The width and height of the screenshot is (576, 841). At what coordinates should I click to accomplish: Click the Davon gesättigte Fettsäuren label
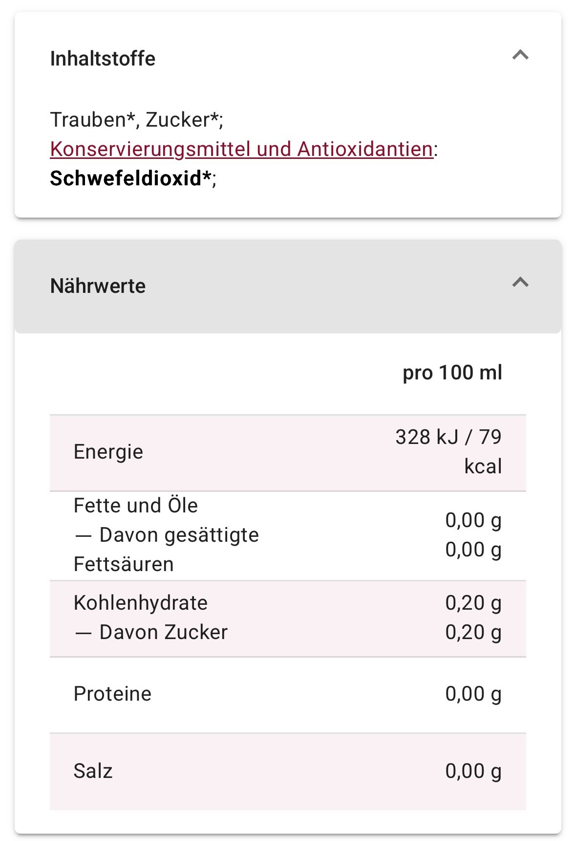166,550
